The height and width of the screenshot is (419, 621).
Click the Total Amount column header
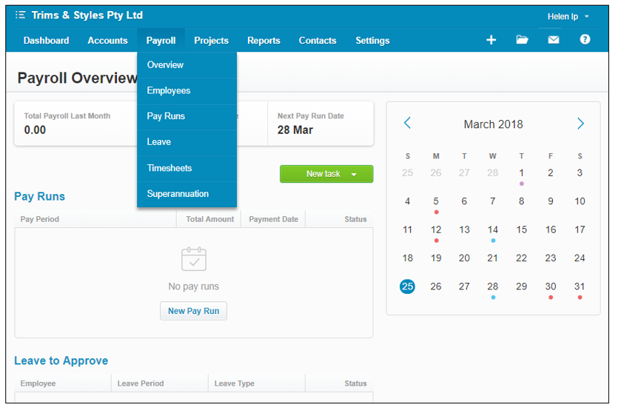(x=210, y=219)
